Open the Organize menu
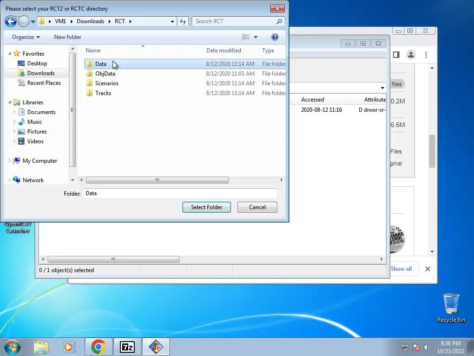This screenshot has width=474, height=356. point(26,37)
